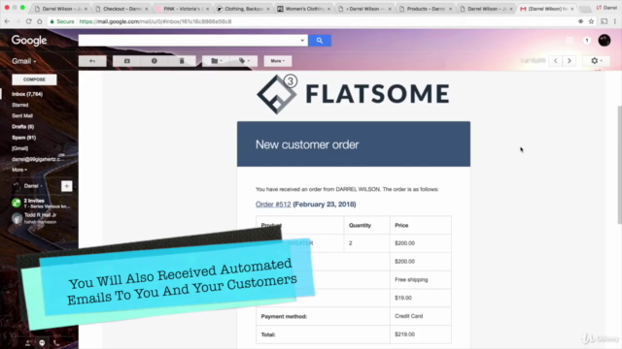The image size is (622, 349).
Task: Click the blue Gmail search button
Action: click(320, 41)
